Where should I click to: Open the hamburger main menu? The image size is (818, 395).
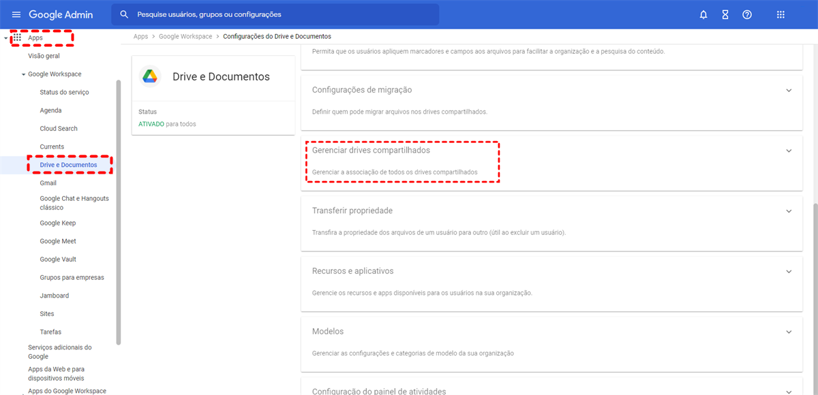16,14
